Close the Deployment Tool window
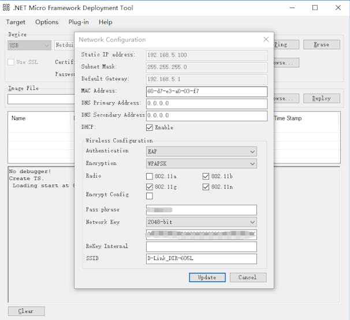350x320 pixels. pos(338,8)
